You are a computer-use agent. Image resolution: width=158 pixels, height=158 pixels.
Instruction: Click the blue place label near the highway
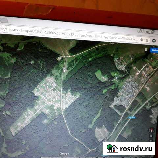[x=132, y=118]
